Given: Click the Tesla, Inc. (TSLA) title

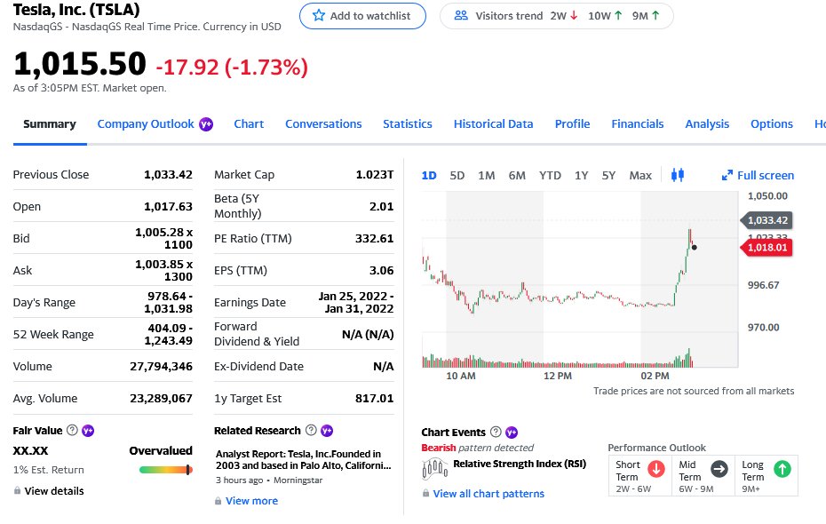Looking at the screenshot, I should tap(76, 10).
